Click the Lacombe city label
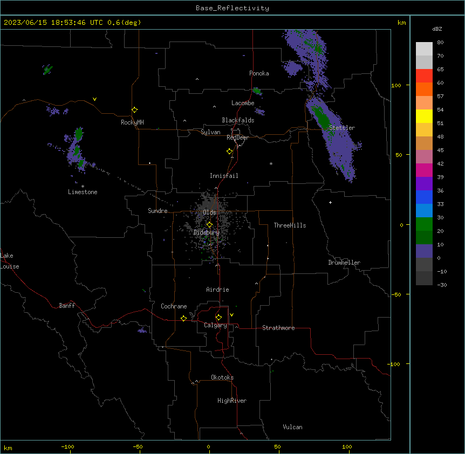Screen dimensions: 465x454 [x=243, y=103]
